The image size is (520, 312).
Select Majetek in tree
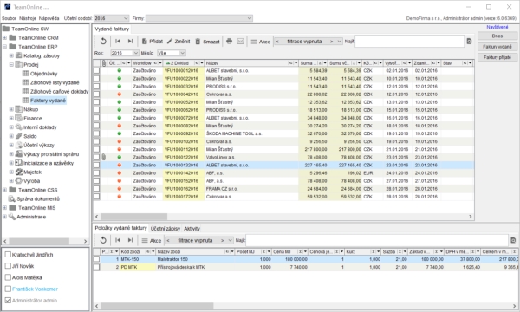33,172
